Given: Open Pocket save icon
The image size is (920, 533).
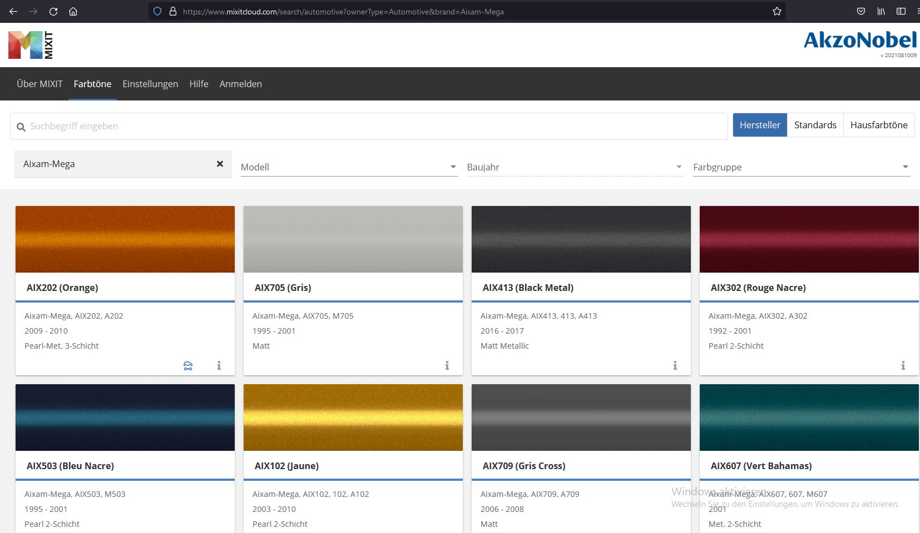Looking at the screenshot, I should pos(861,11).
